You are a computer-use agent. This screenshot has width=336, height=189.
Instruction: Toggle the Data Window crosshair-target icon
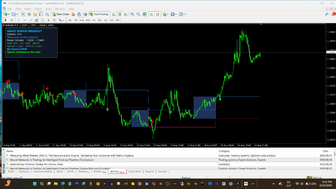(29, 14)
